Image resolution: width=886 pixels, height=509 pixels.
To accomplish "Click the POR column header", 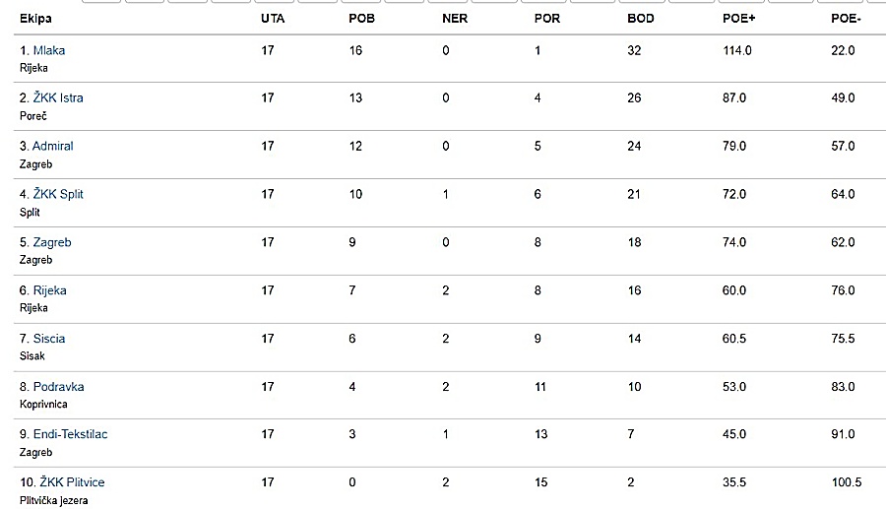I will tap(547, 19).
